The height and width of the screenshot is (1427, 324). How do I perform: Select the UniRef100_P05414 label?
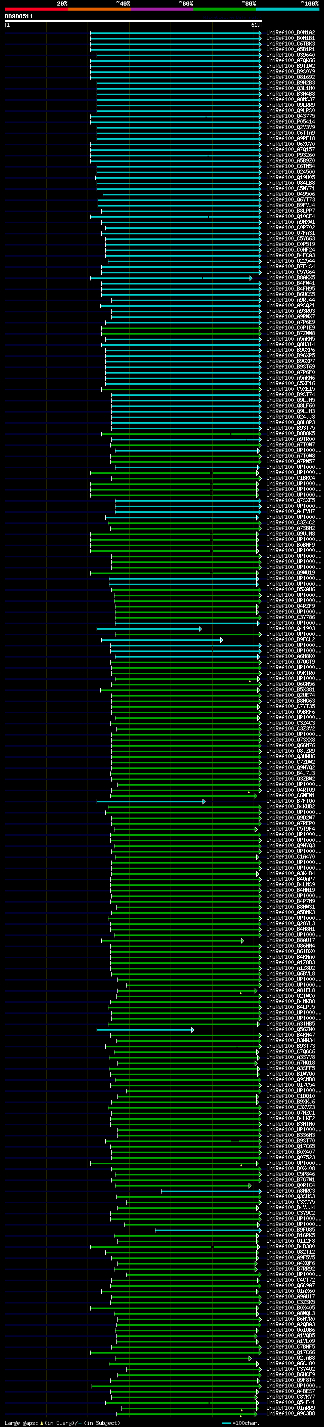pyautogui.click(x=291, y=122)
